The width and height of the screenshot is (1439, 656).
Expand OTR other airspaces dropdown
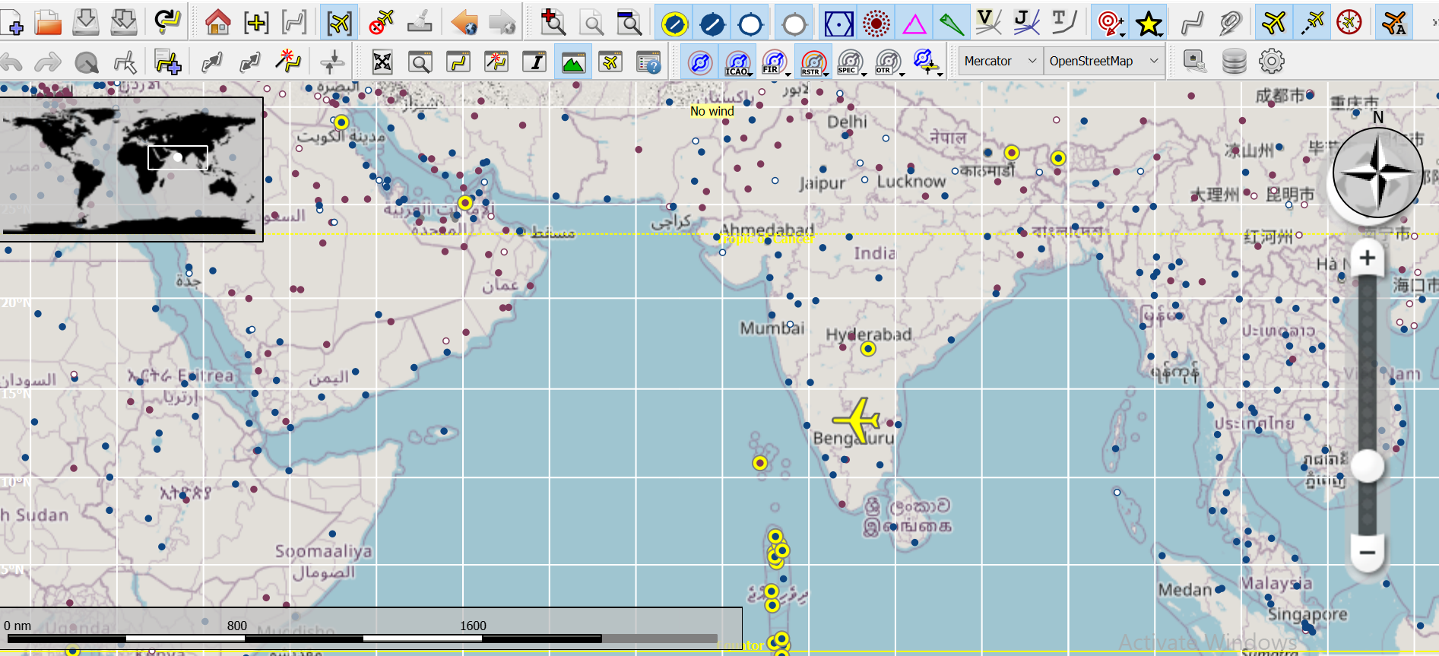point(902,74)
